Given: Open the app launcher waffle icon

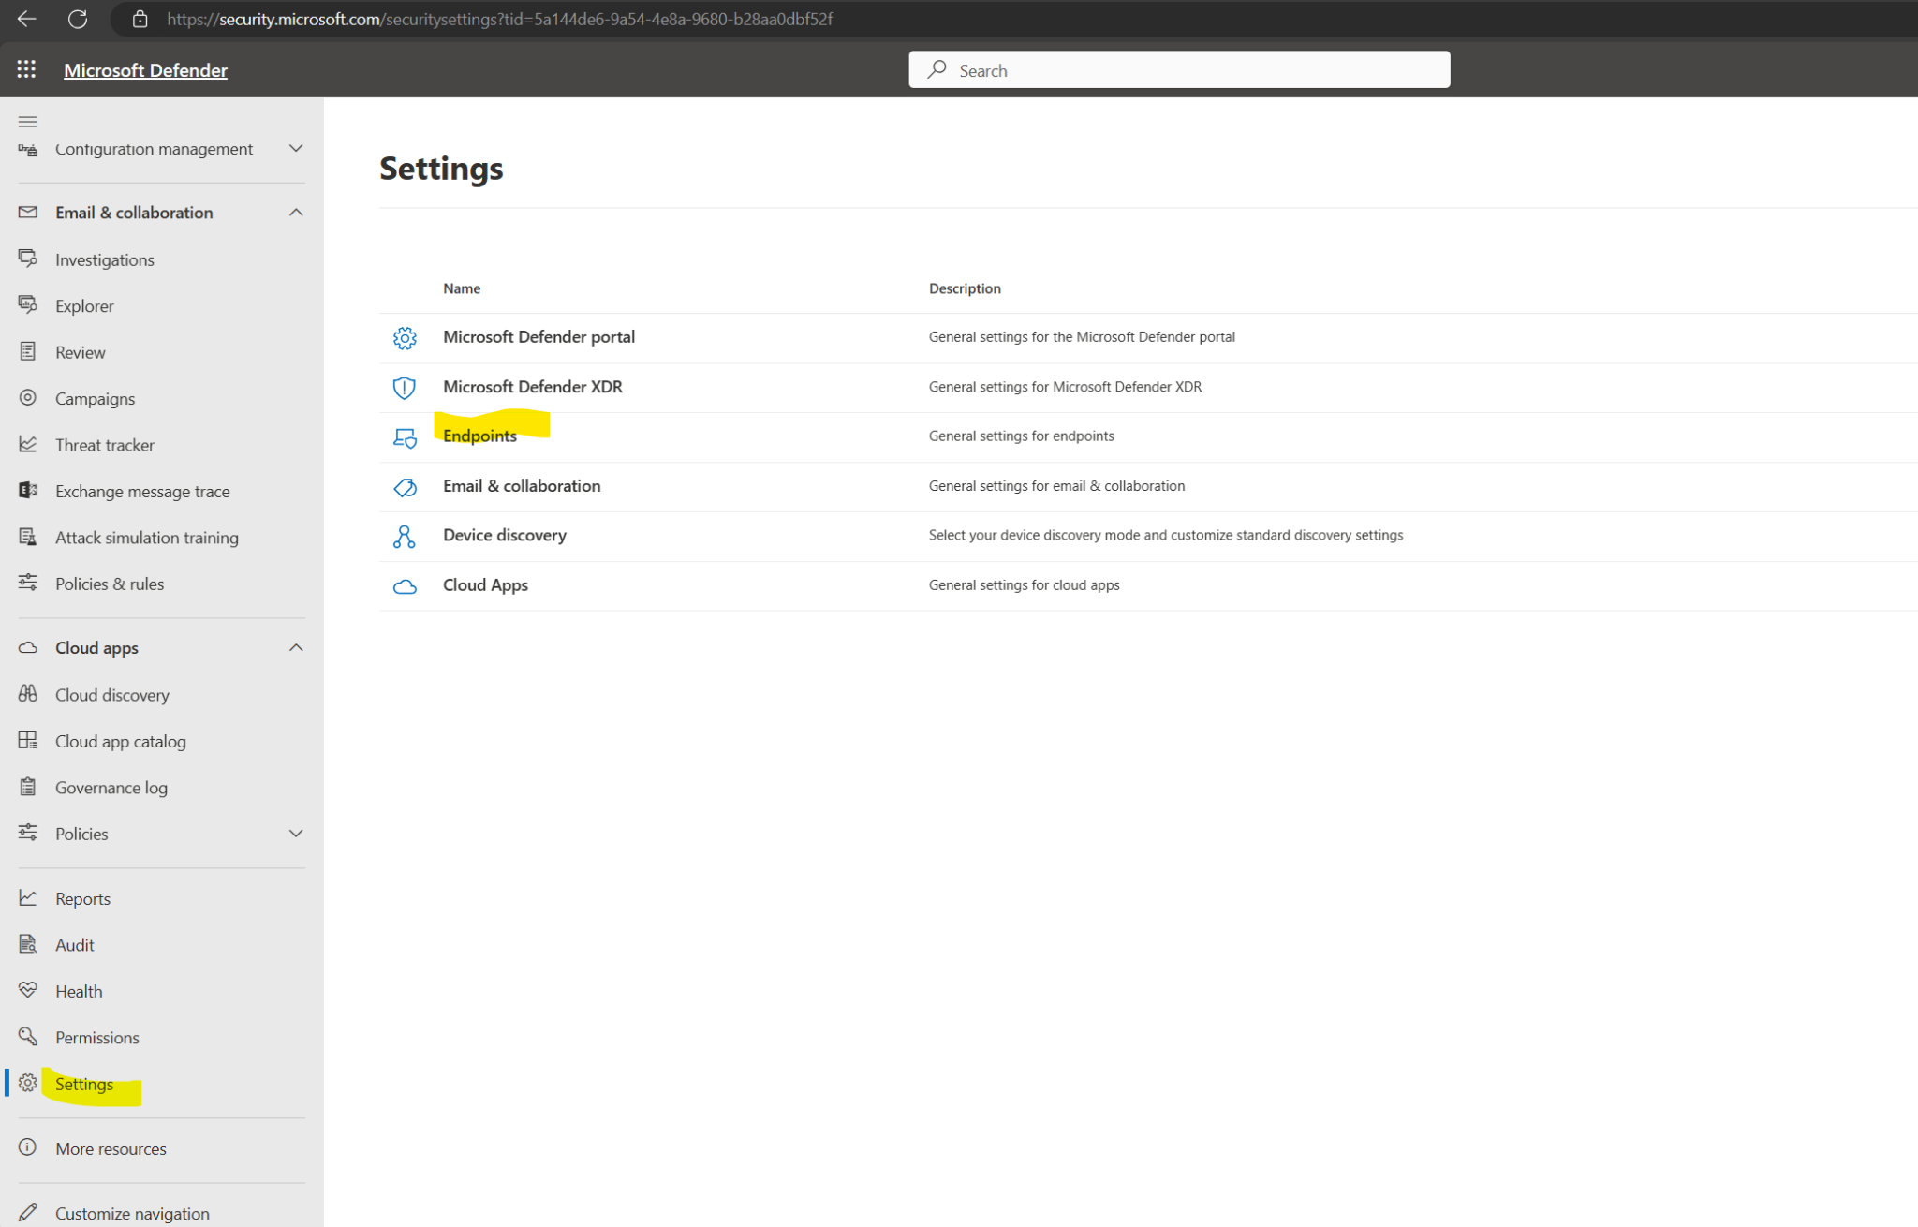Looking at the screenshot, I should [26, 68].
